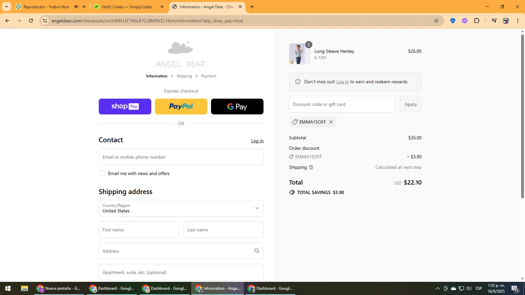Image resolution: width=525 pixels, height=295 pixels.
Task: Click the shipping help question mark icon
Action: tap(311, 167)
